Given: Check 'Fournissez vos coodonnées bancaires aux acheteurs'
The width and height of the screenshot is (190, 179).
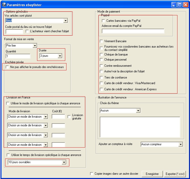Looking at the screenshot, I should pyautogui.click(x=101, y=48).
